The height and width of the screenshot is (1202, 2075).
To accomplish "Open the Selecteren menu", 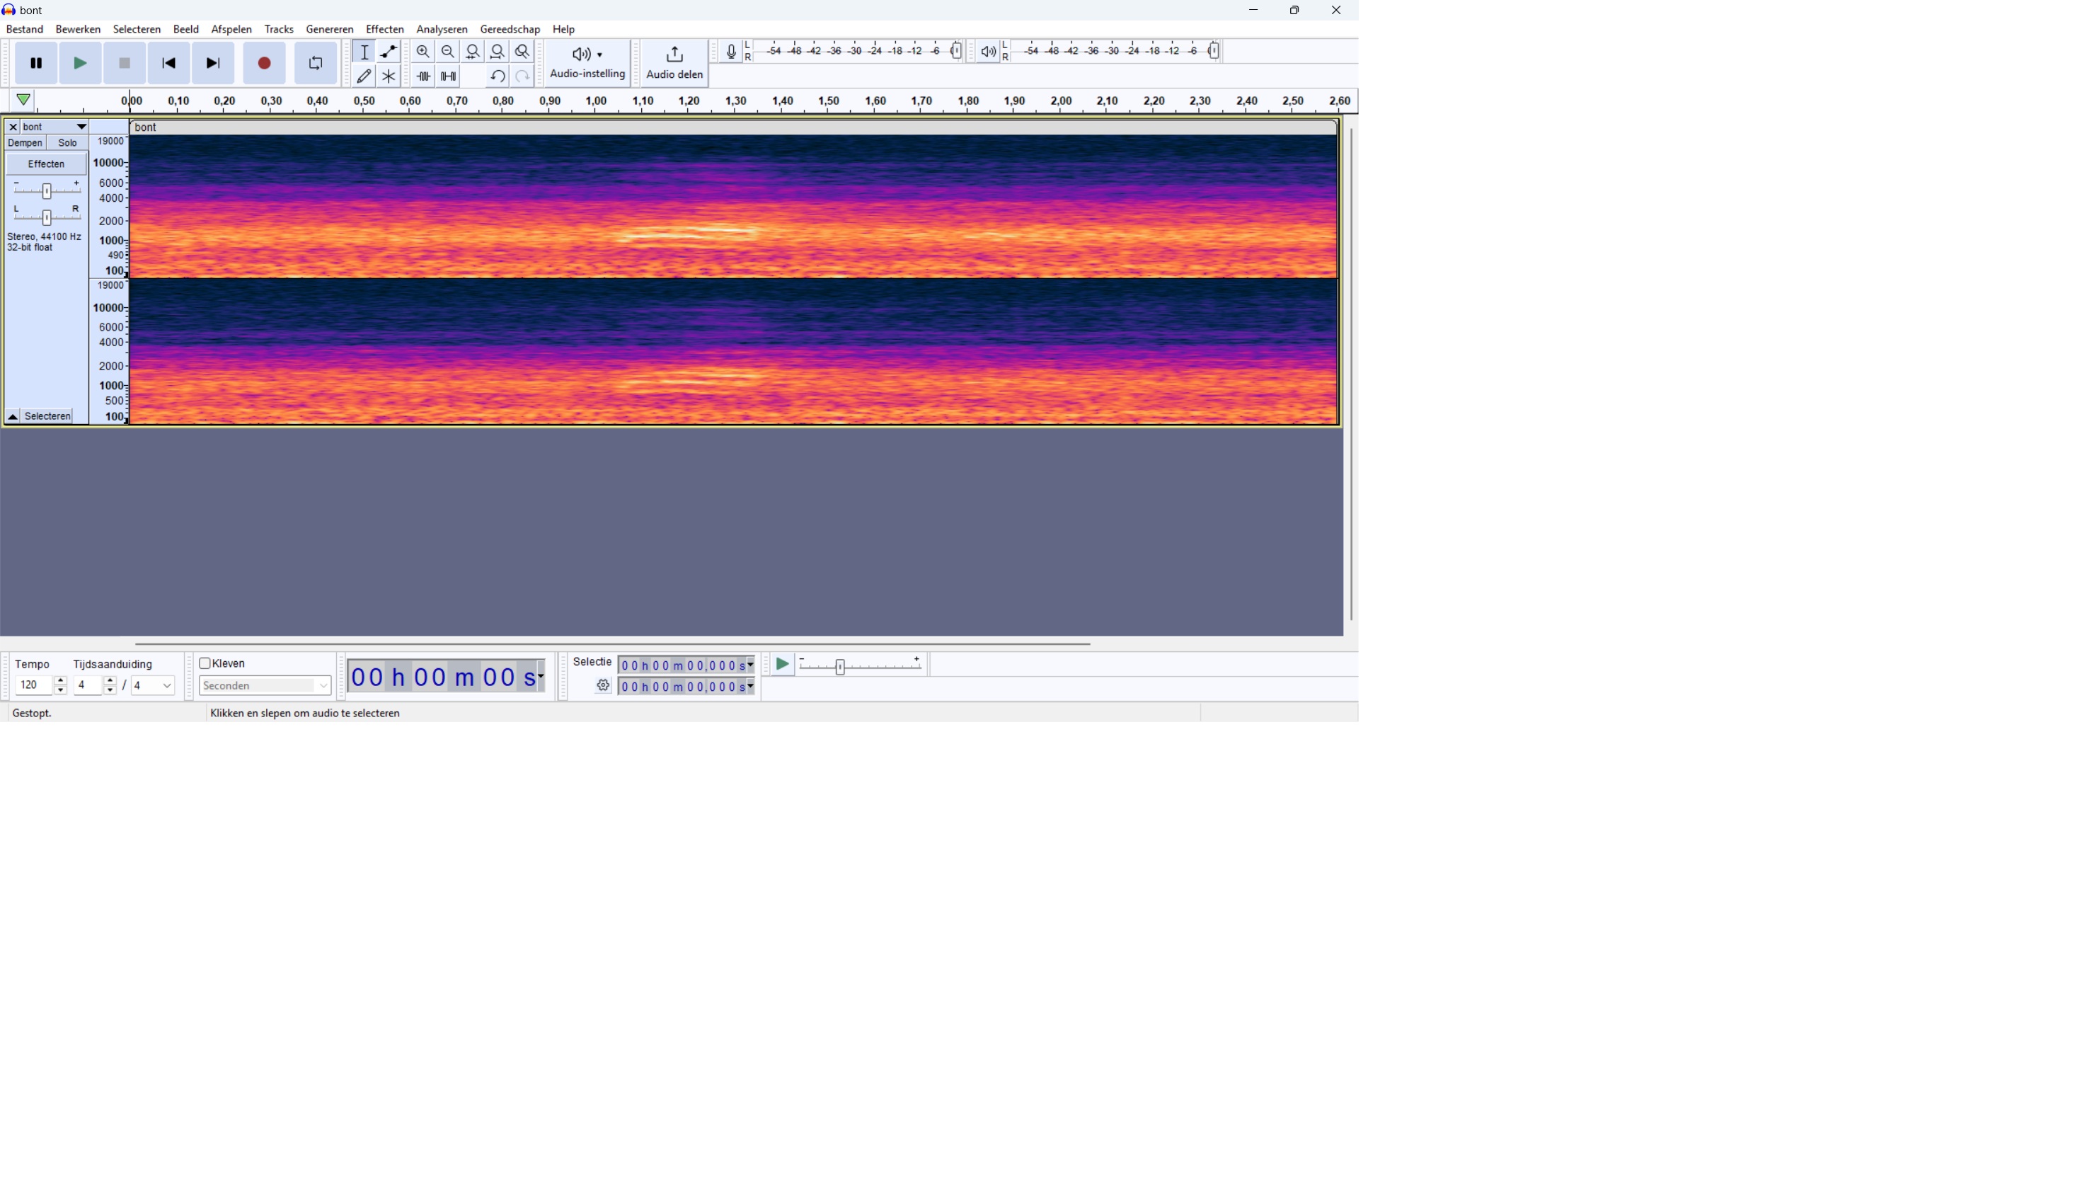I will (137, 30).
